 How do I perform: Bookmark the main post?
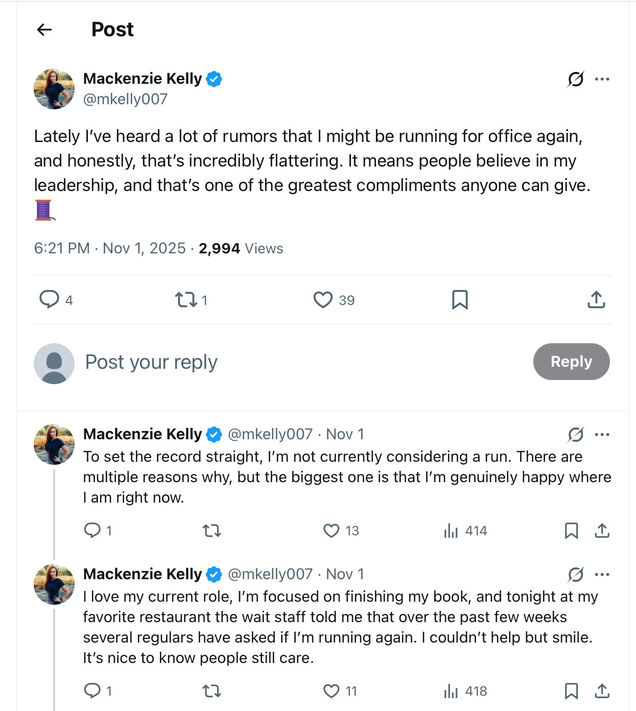pos(460,300)
